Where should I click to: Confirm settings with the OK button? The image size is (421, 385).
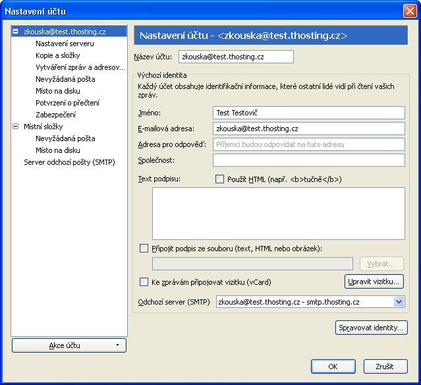pos(333,367)
